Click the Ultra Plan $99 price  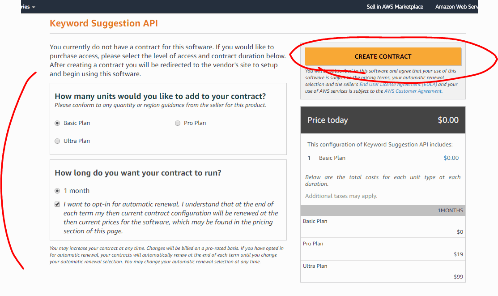click(458, 277)
